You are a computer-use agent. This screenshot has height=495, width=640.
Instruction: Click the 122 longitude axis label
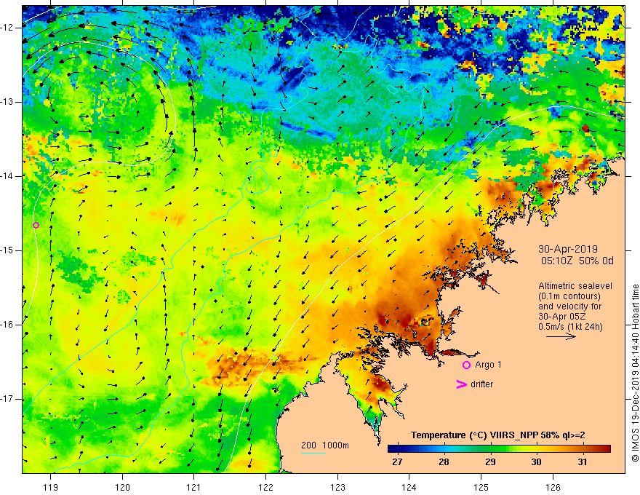click(265, 487)
